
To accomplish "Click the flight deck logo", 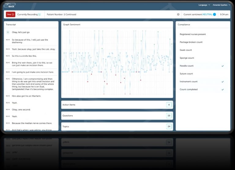I will point(9,5).
